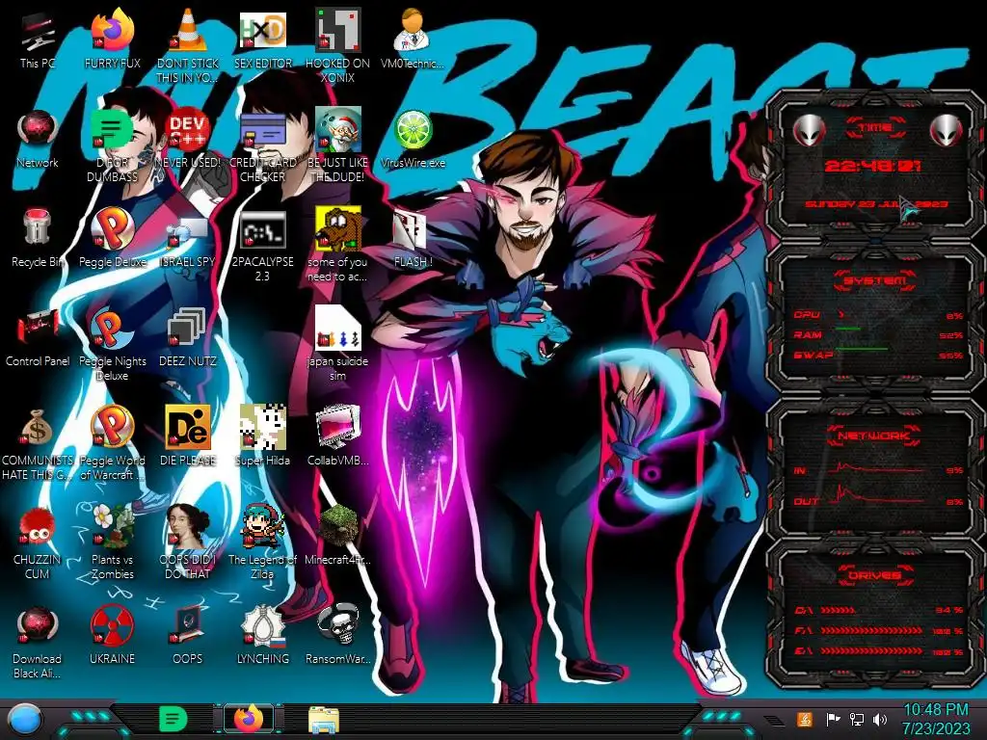Click the network OUT graph row

pos(878,499)
